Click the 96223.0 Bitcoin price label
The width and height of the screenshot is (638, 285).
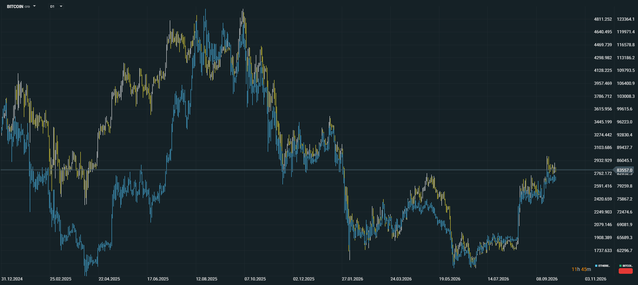click(x=625, y=122)
